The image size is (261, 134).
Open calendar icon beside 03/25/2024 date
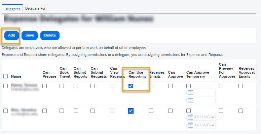tap(190, 125)
